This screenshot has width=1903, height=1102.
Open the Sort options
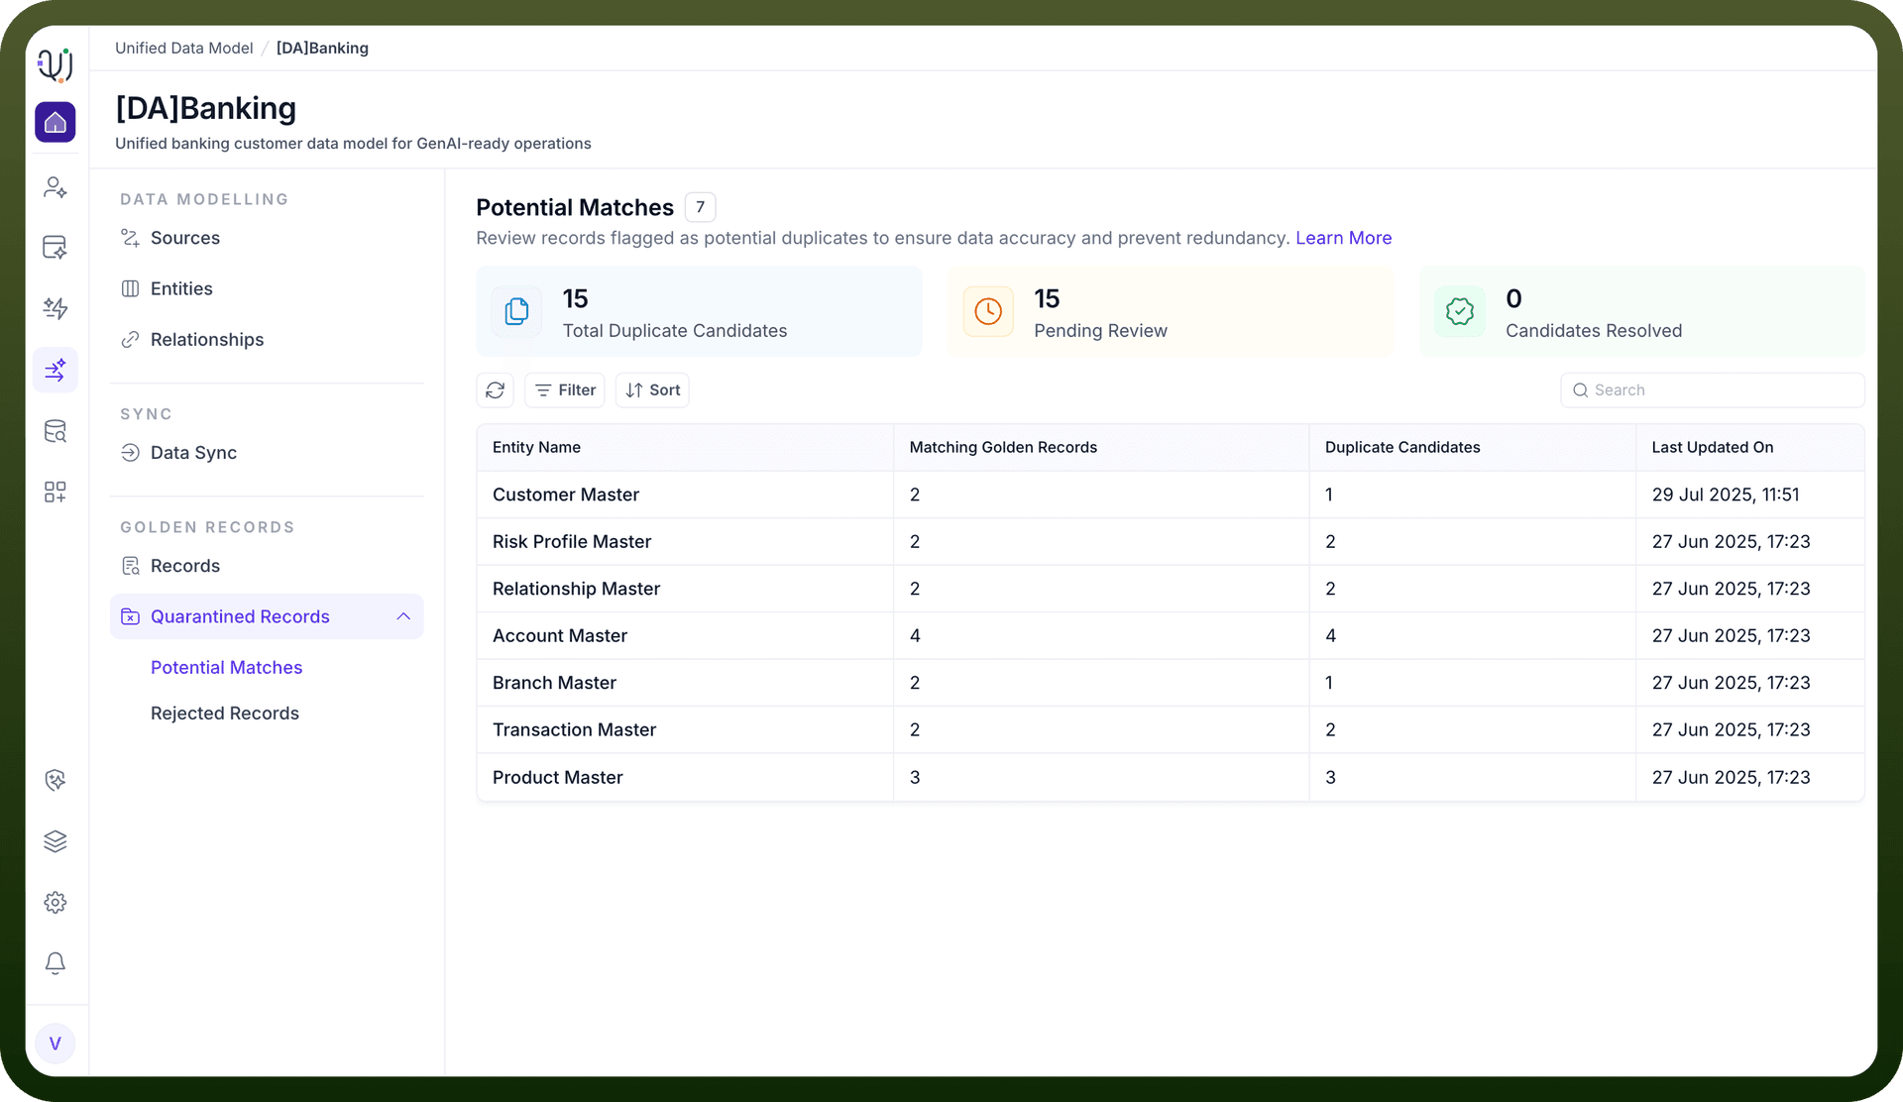pyautogui.click(x=652, y=390)
